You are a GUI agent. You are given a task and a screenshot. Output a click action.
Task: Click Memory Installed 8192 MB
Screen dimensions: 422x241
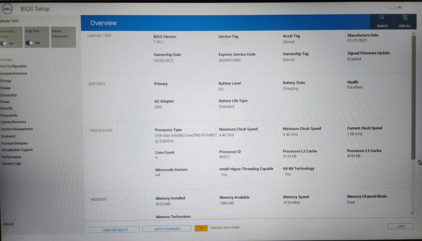pyautogui.click(x=163, y=204)
